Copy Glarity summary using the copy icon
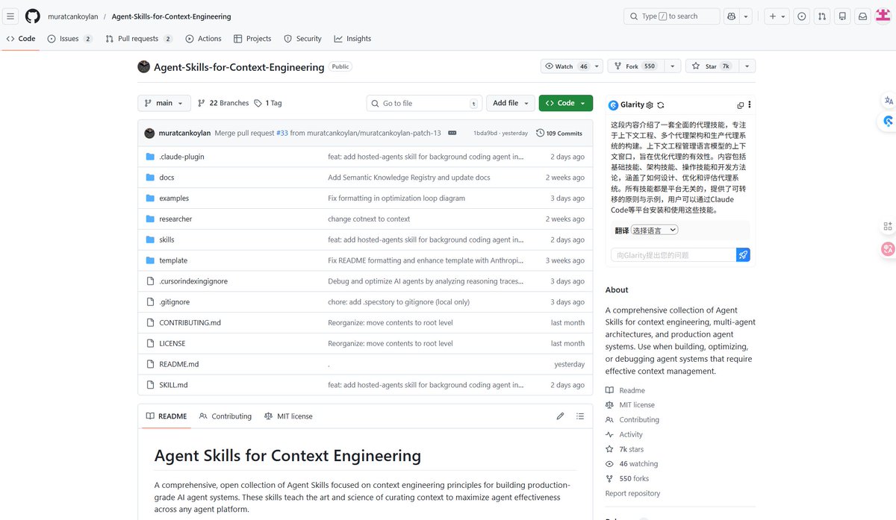Screen dimensions: 896x520 pyautogui.click(x=739, y=104)
